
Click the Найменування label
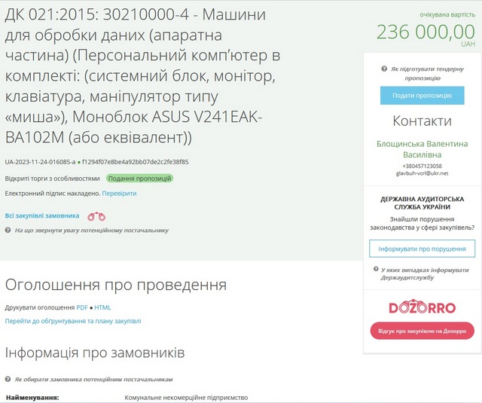click(32, 398)
